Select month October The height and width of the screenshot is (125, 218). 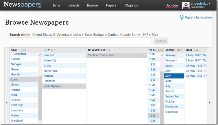(174, 102)
